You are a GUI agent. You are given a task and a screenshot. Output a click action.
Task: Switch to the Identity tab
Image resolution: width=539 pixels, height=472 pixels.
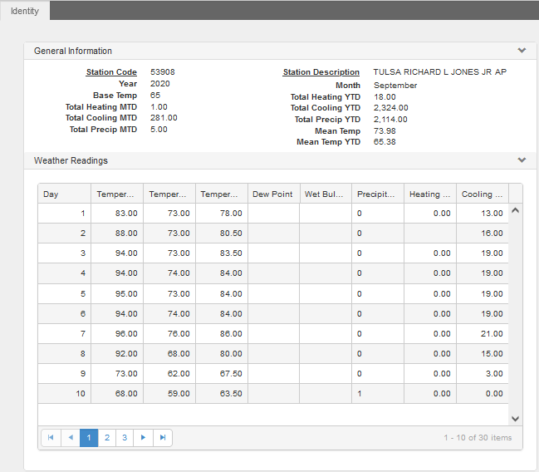point(25,11)
